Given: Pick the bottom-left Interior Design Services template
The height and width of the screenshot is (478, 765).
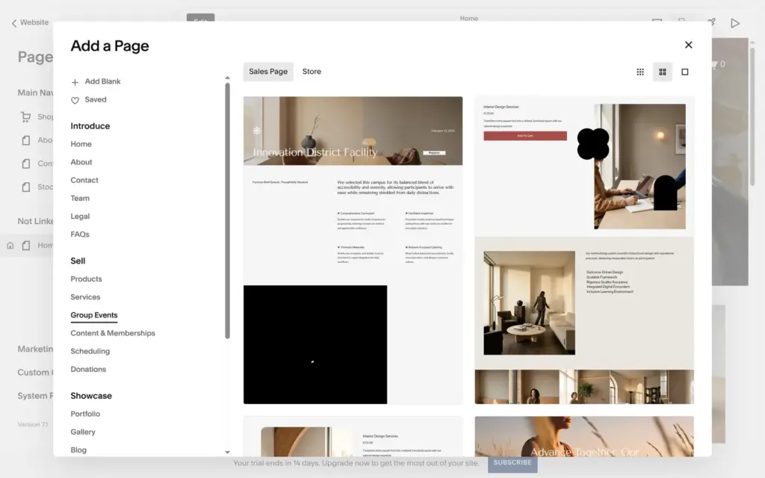Looking at the screenshot, I should [x=353, y=436].
